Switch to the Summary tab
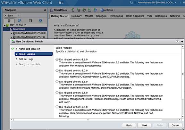Screen dimensions: 185x130 pyautogui.click(x=76, y=16)
